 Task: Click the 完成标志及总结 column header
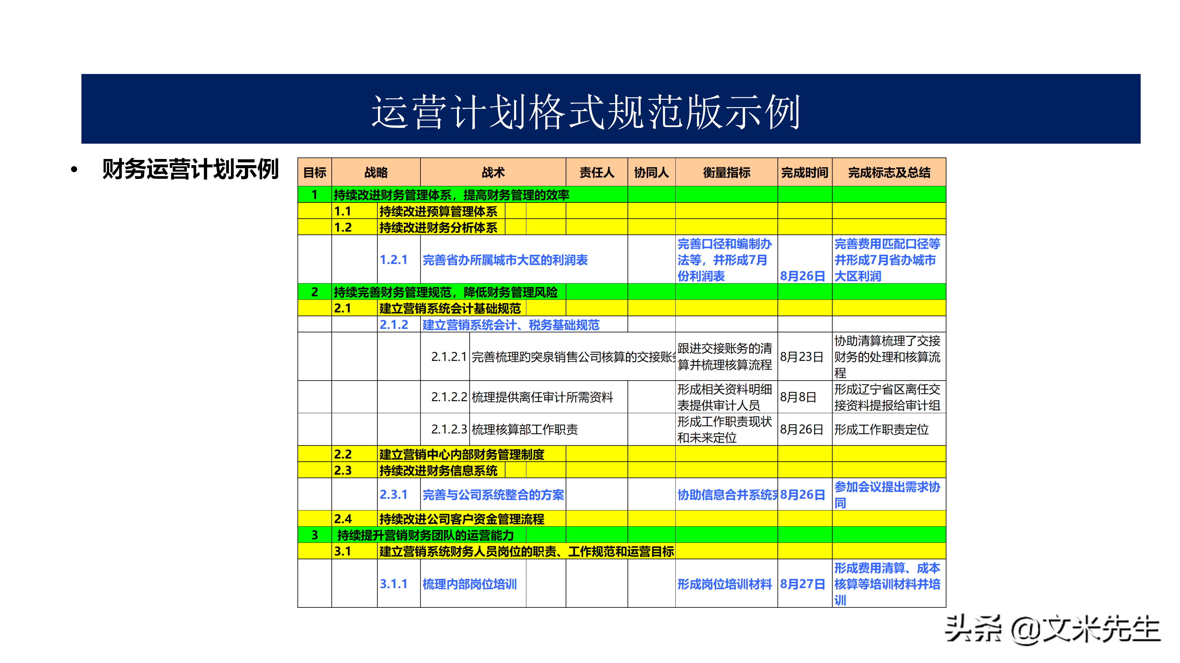(x=889, y=173)
